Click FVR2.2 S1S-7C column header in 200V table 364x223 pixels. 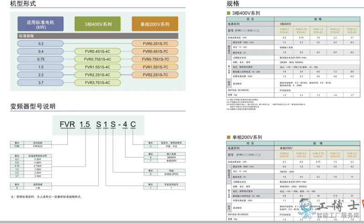(x=352, y=155)
